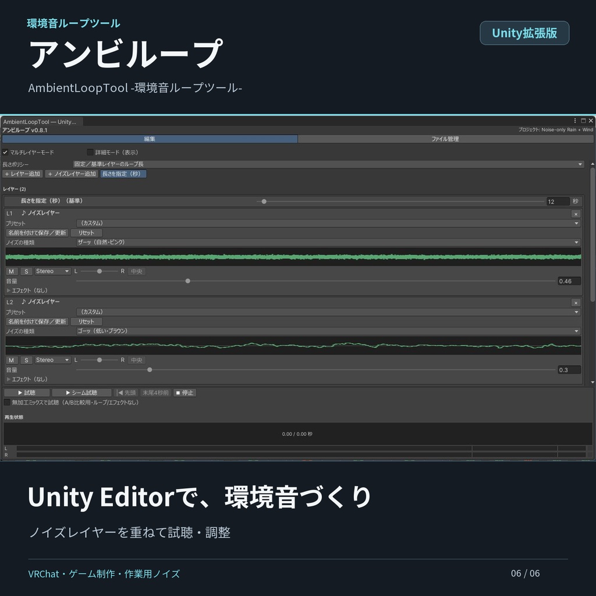Click the 0.00 / 0.00 秒 playback display
The width and height of the screenshot is (596, 596).
coord(297,434)
